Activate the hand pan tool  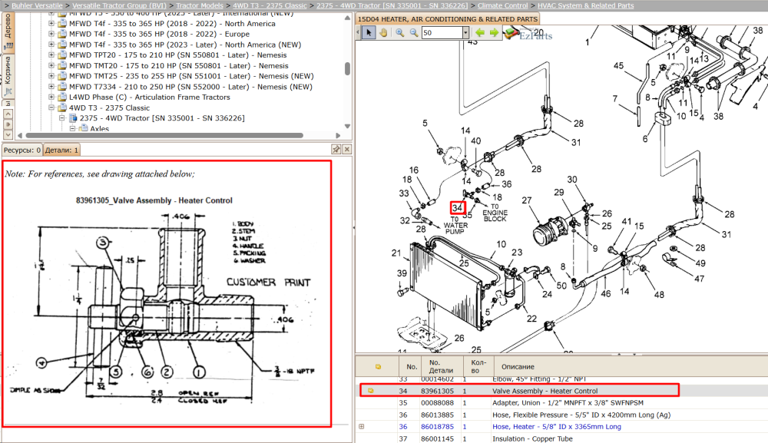coord(383,32)
